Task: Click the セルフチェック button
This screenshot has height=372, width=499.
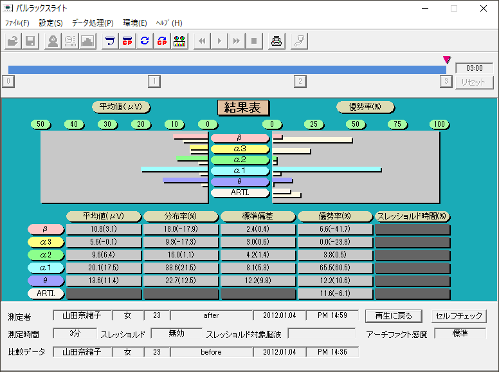Action: click(x=459, y=316)
